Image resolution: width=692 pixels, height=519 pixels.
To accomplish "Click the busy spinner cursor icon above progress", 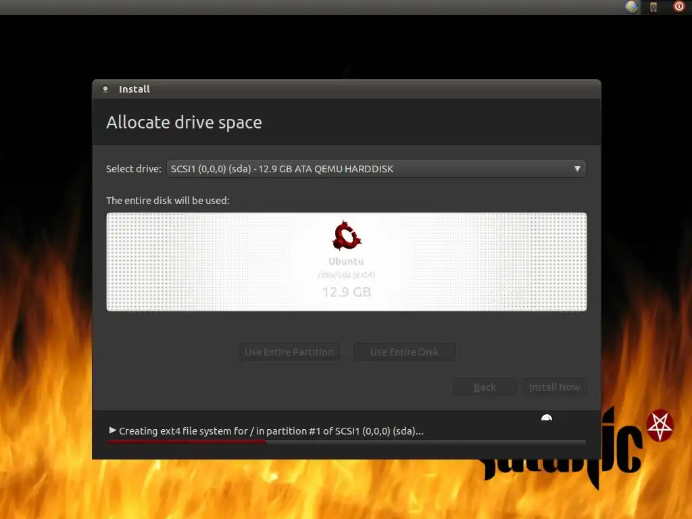I will tap(546, 418).
